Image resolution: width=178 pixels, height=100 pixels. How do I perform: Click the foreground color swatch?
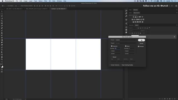coord(1,66)
